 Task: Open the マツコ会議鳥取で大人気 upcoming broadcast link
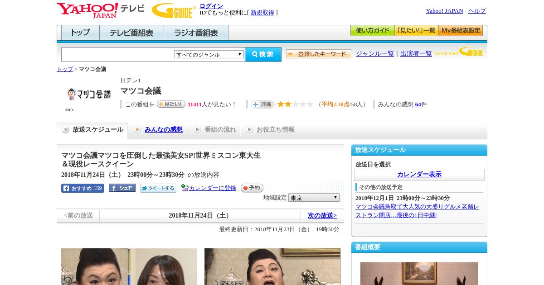(417, 211)
